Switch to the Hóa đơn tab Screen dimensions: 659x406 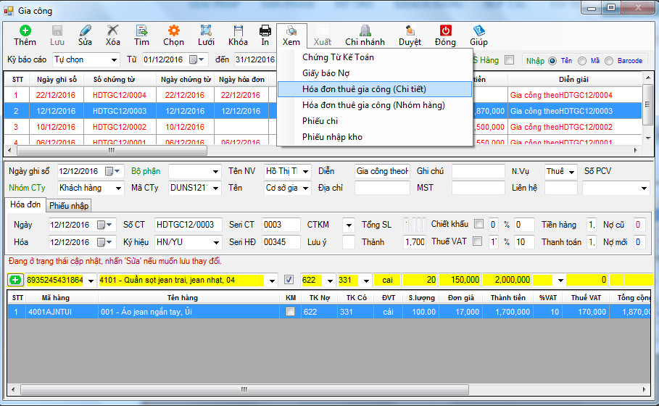[x=25, y=204]
